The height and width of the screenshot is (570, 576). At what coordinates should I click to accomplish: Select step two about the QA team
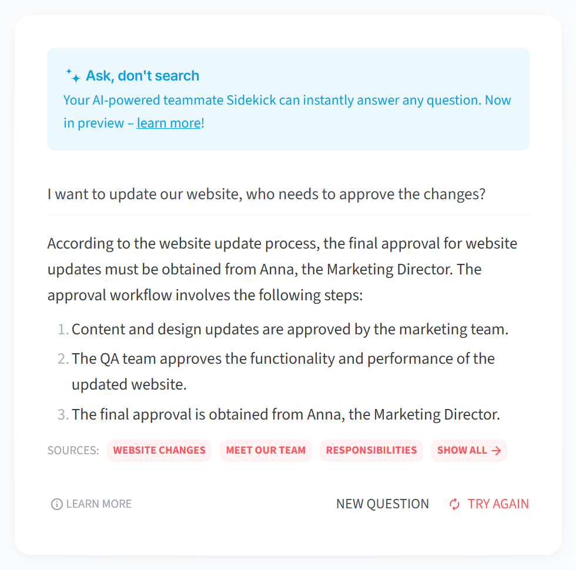(283, 371)
